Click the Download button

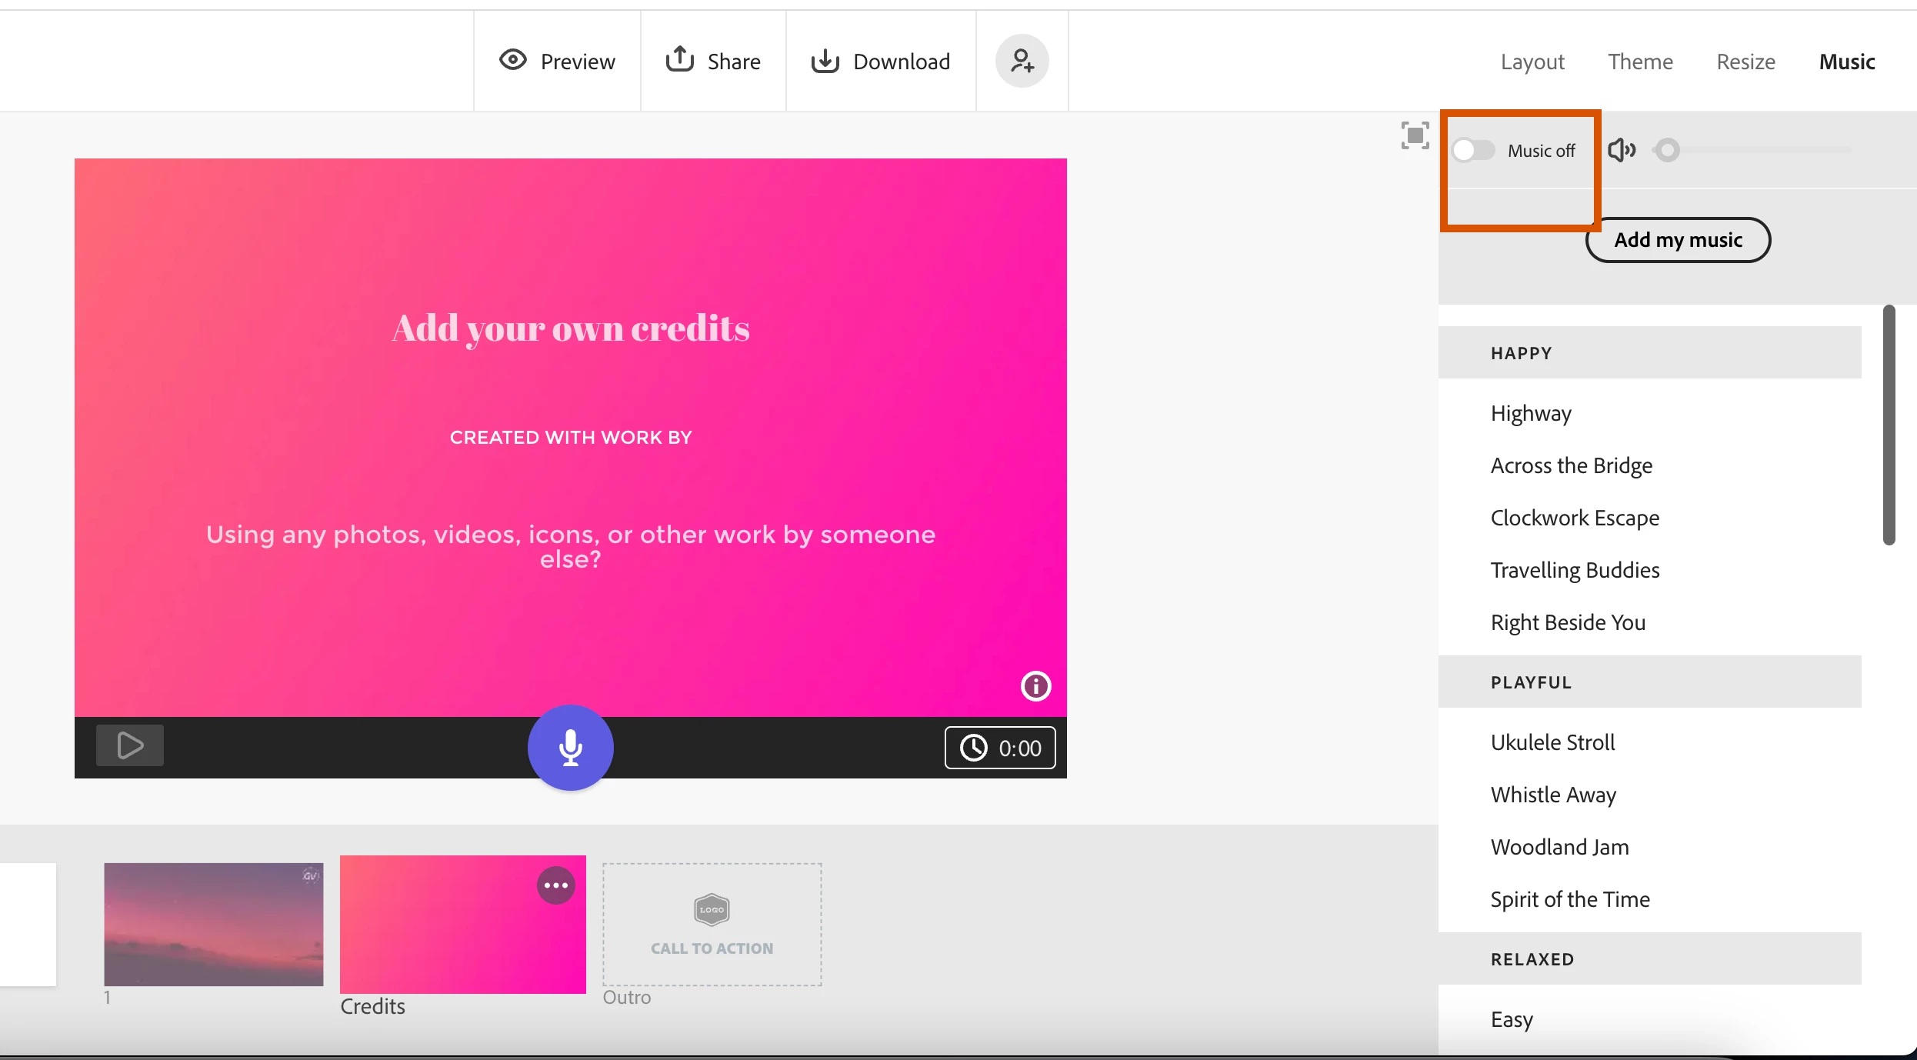pos(881,62)
